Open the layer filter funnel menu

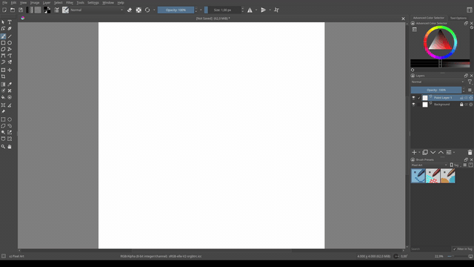(470, 82)
